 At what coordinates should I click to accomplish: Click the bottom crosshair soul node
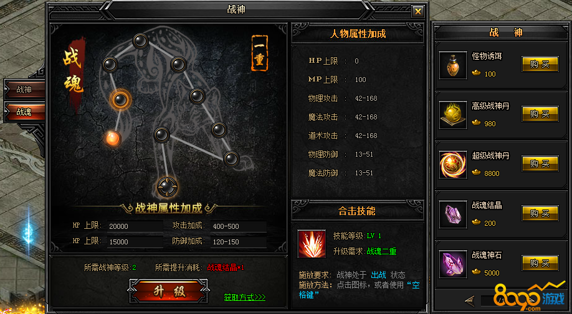click(x=167, y=187)
